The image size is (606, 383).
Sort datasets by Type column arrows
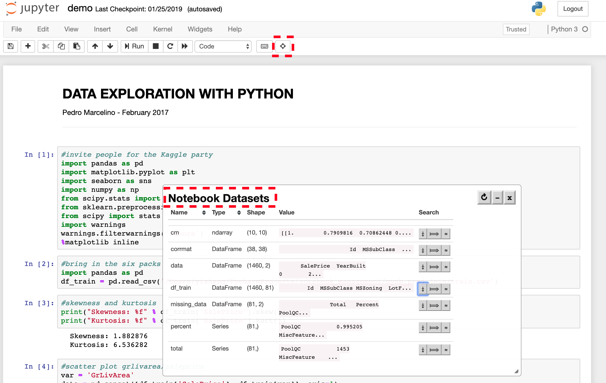tap(239, 212)
